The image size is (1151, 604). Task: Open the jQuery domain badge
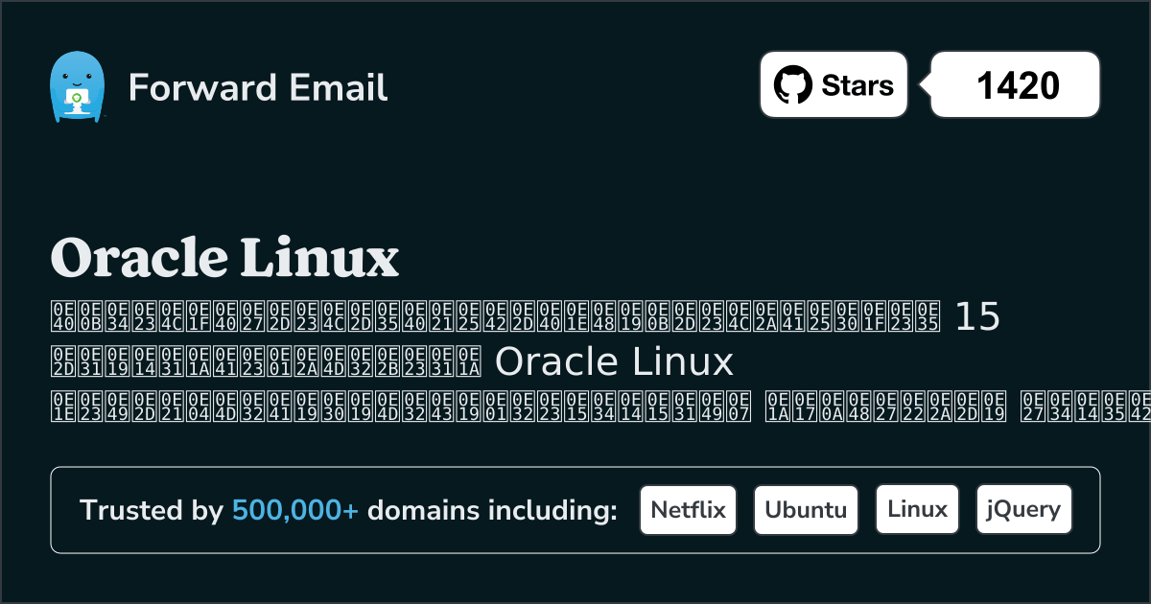click(1023, 509)
